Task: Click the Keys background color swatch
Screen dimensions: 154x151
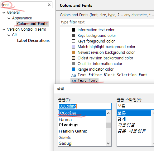Action: [x=73, y=36]
